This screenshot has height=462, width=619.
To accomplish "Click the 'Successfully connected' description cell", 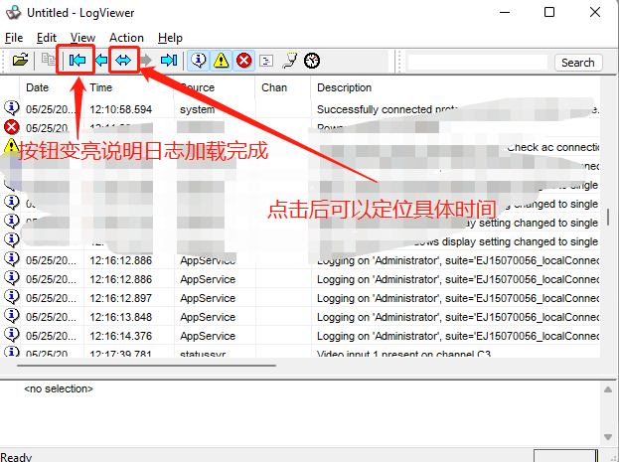I will [x=457, y=109].
